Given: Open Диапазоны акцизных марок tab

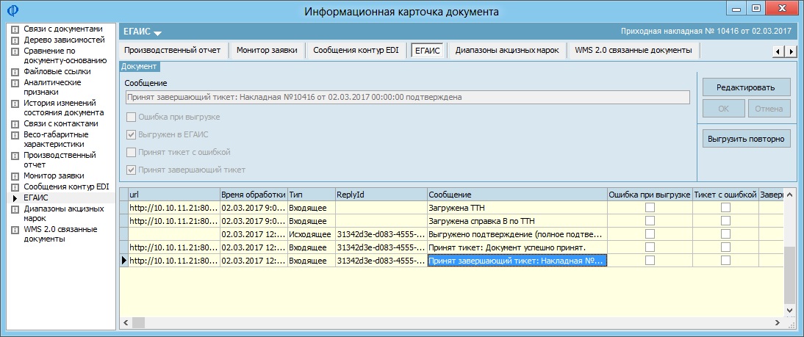Looking at the screenshot, I should pos(507,50).
